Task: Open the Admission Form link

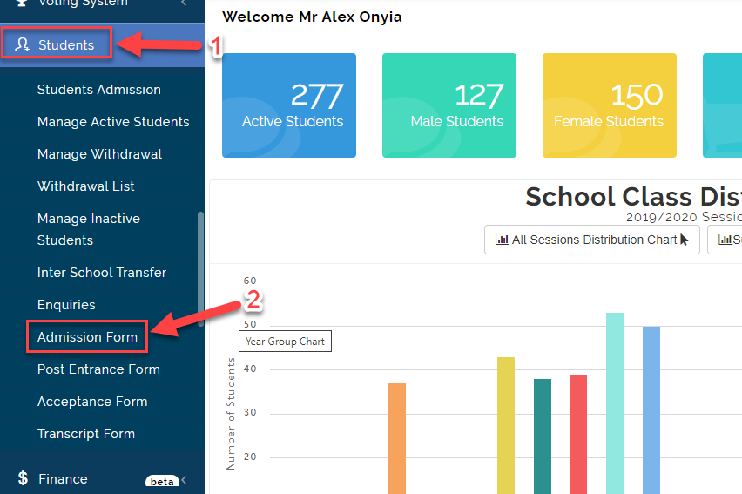Action: (x=88, y=337)
